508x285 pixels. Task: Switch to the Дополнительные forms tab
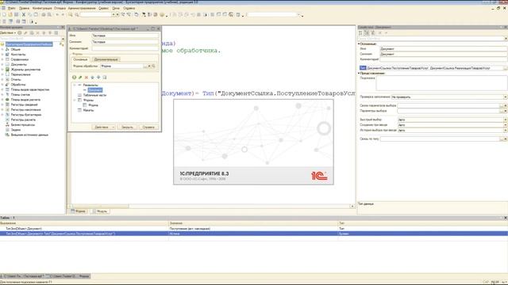pyautogui.click(x=106, y=59)
